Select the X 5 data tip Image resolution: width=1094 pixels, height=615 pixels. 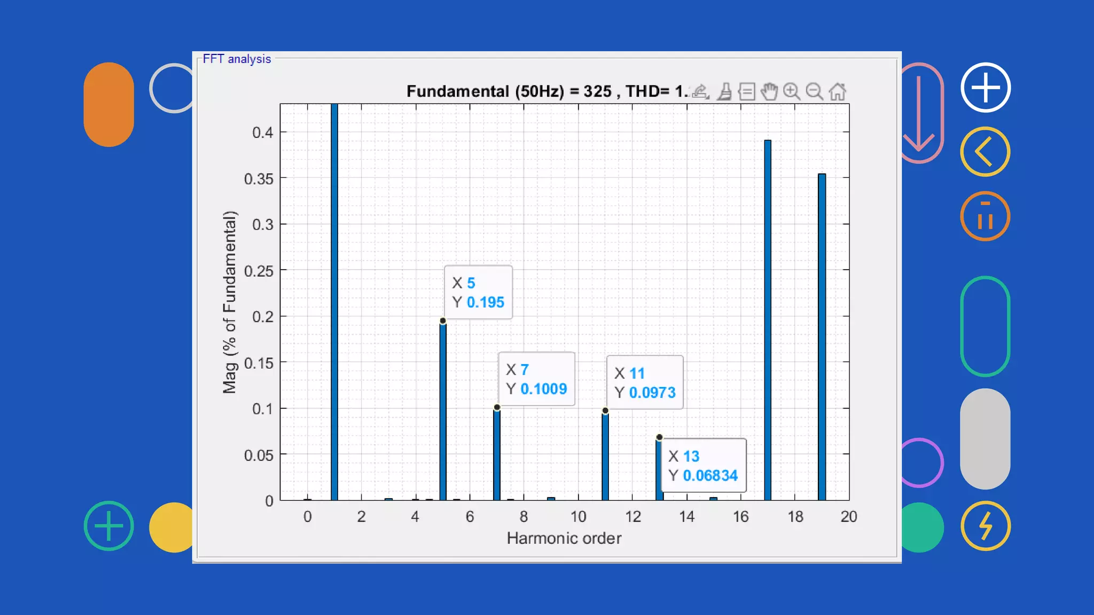pyautogui.click(x=478, y=293)
